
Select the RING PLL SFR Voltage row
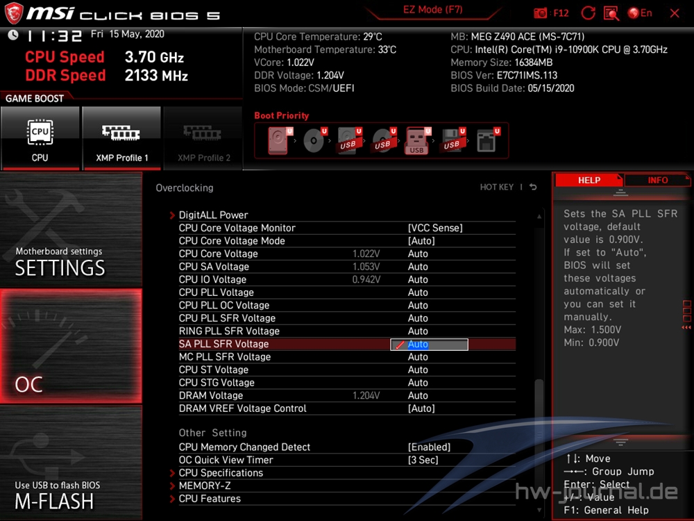pos(347,331)
